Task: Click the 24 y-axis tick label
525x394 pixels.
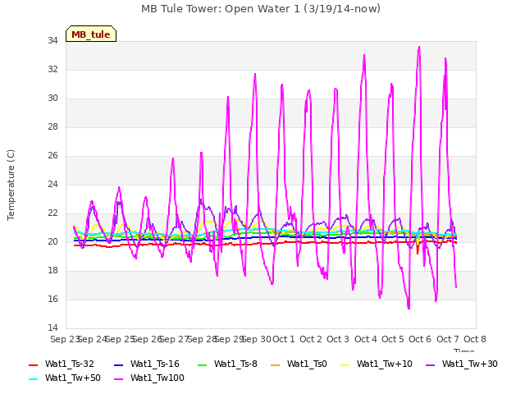Action: click(x=52, y=184)
